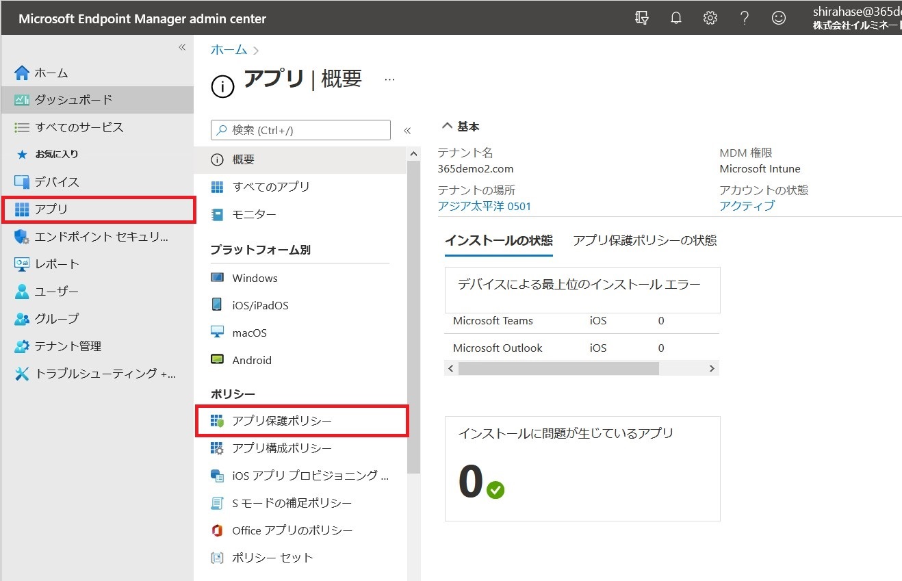902x581 pixels.
Task: Click the horizontal scrollbar right arrow
Action: (712, 369)
